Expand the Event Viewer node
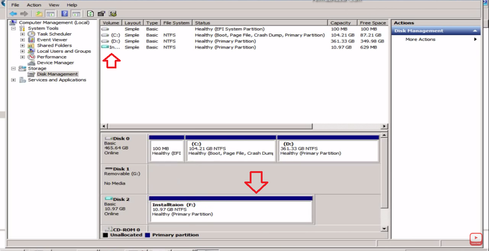The height and width of the screenshot is (251, 489). pos(22,40)
